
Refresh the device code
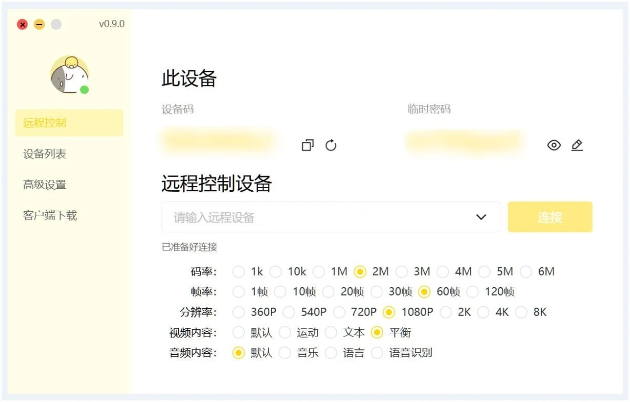tap(331, 145)
